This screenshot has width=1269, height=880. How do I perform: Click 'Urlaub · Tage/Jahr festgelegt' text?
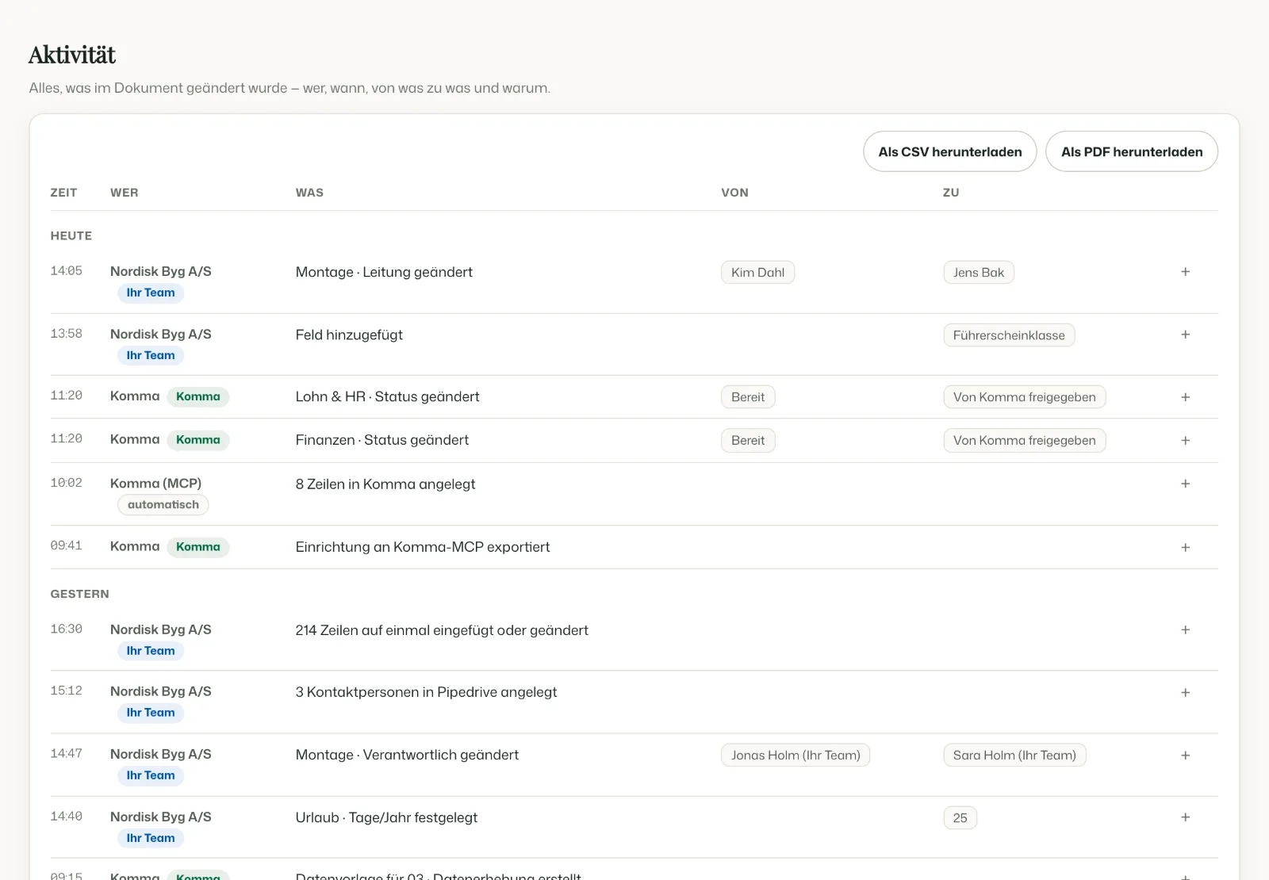(x=386, y=817)
